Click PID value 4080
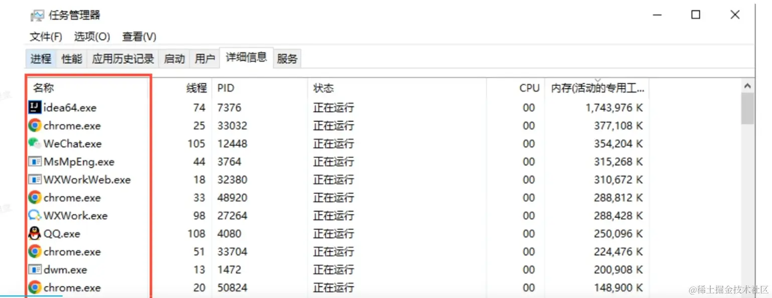This screenshot has width=772, height=298. [x=229, y=234]
